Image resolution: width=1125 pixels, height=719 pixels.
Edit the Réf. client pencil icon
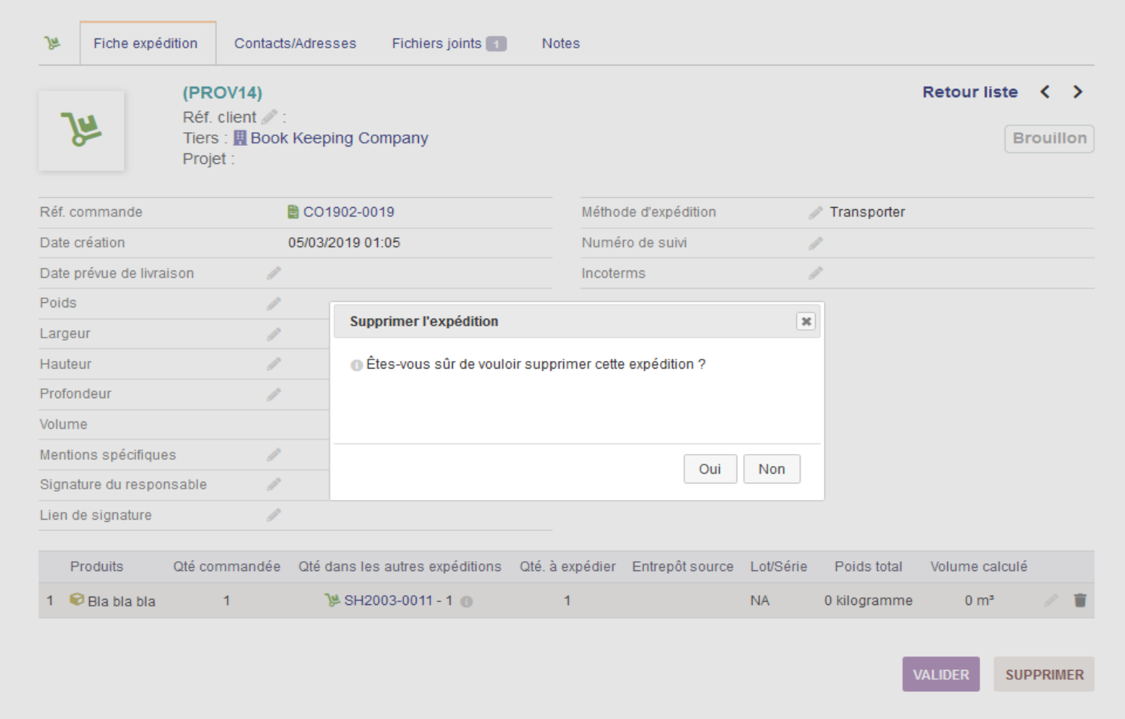coord(269,117)
